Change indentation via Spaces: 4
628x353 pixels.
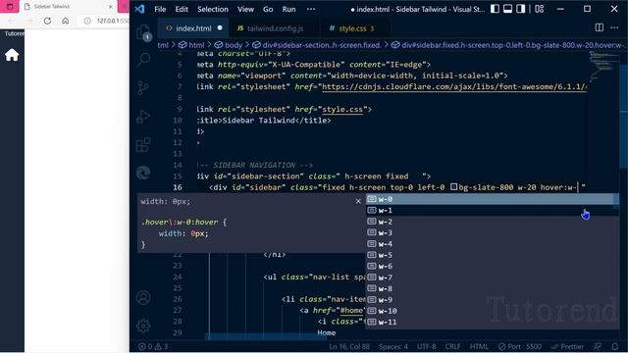point(393,346)
